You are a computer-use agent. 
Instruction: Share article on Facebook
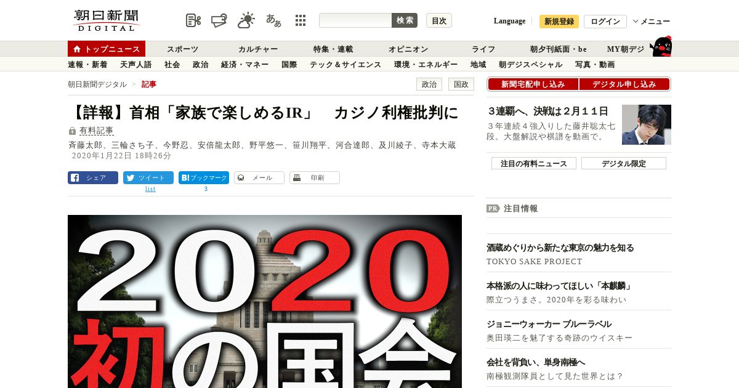pyautogui.click(x=93, y=178)
